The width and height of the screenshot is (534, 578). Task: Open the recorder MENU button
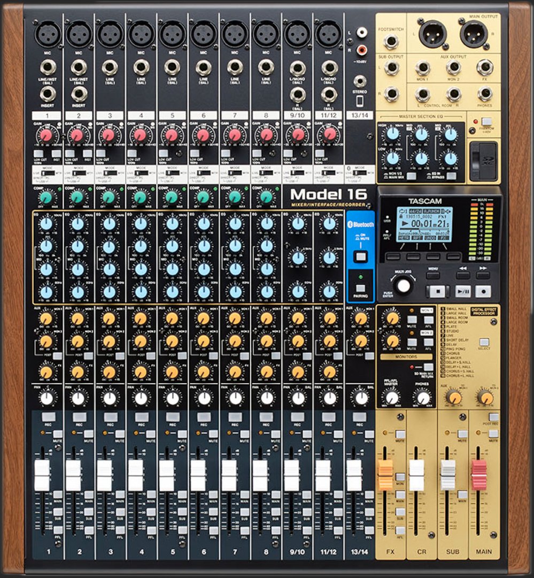pos(433,276)
